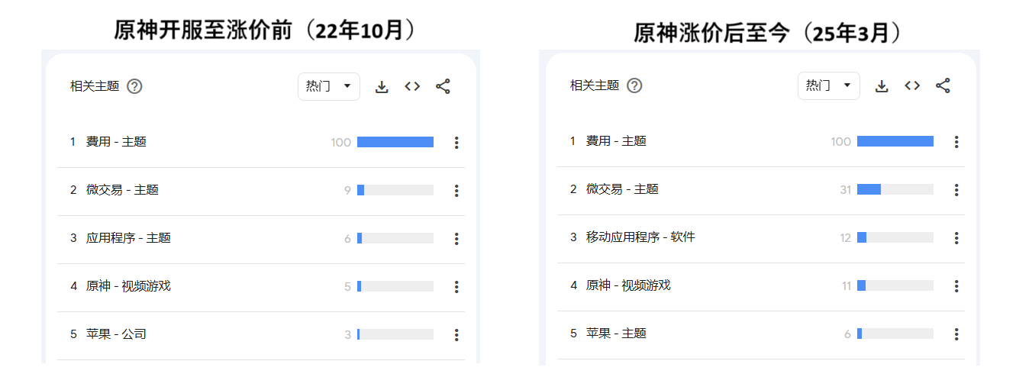Screen dimensions: 1016x390
Task: Open the three-dot menu for 移动应用程序 - 软件
Action: click(956, 238)
